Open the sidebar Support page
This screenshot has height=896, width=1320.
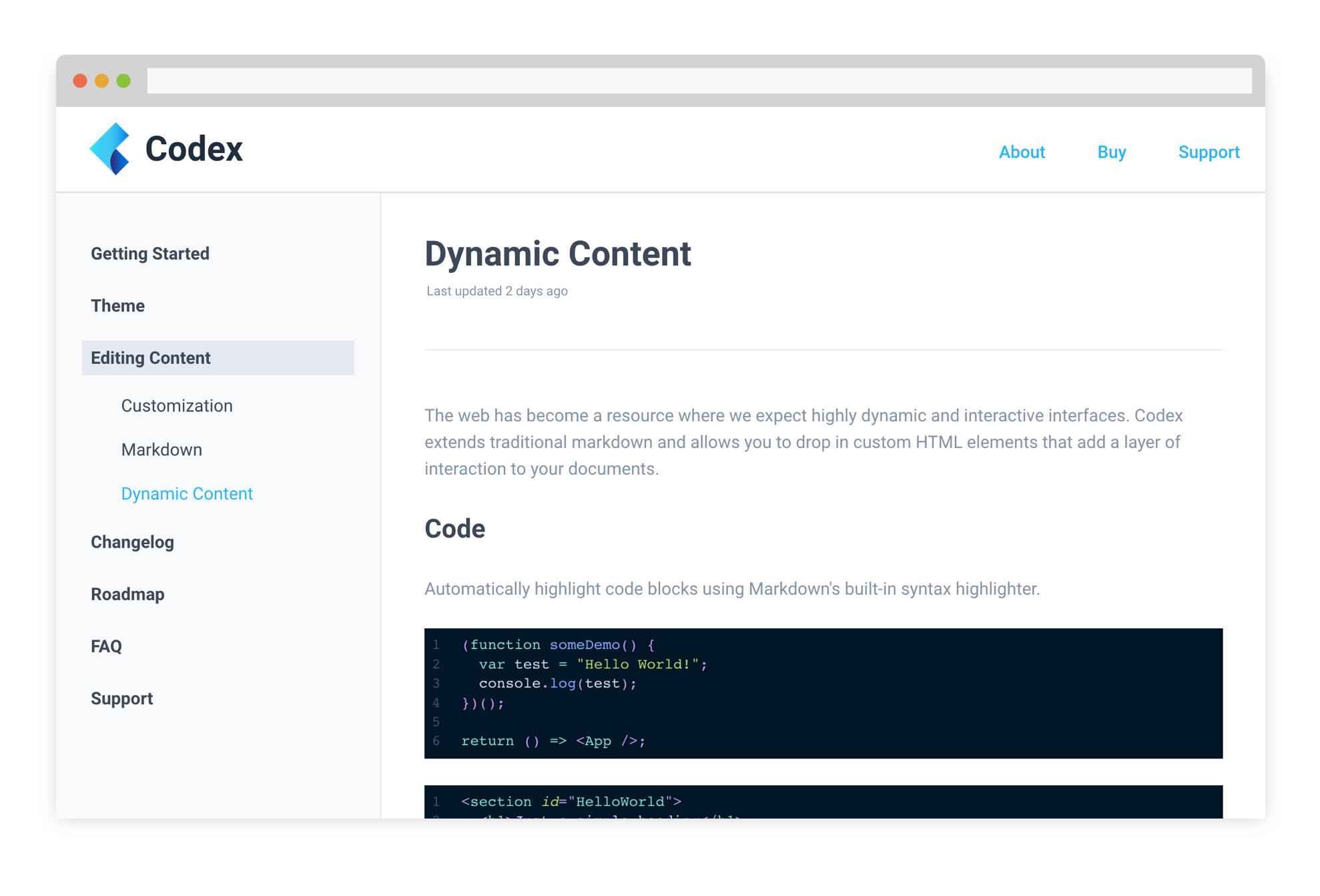[122, 698]
